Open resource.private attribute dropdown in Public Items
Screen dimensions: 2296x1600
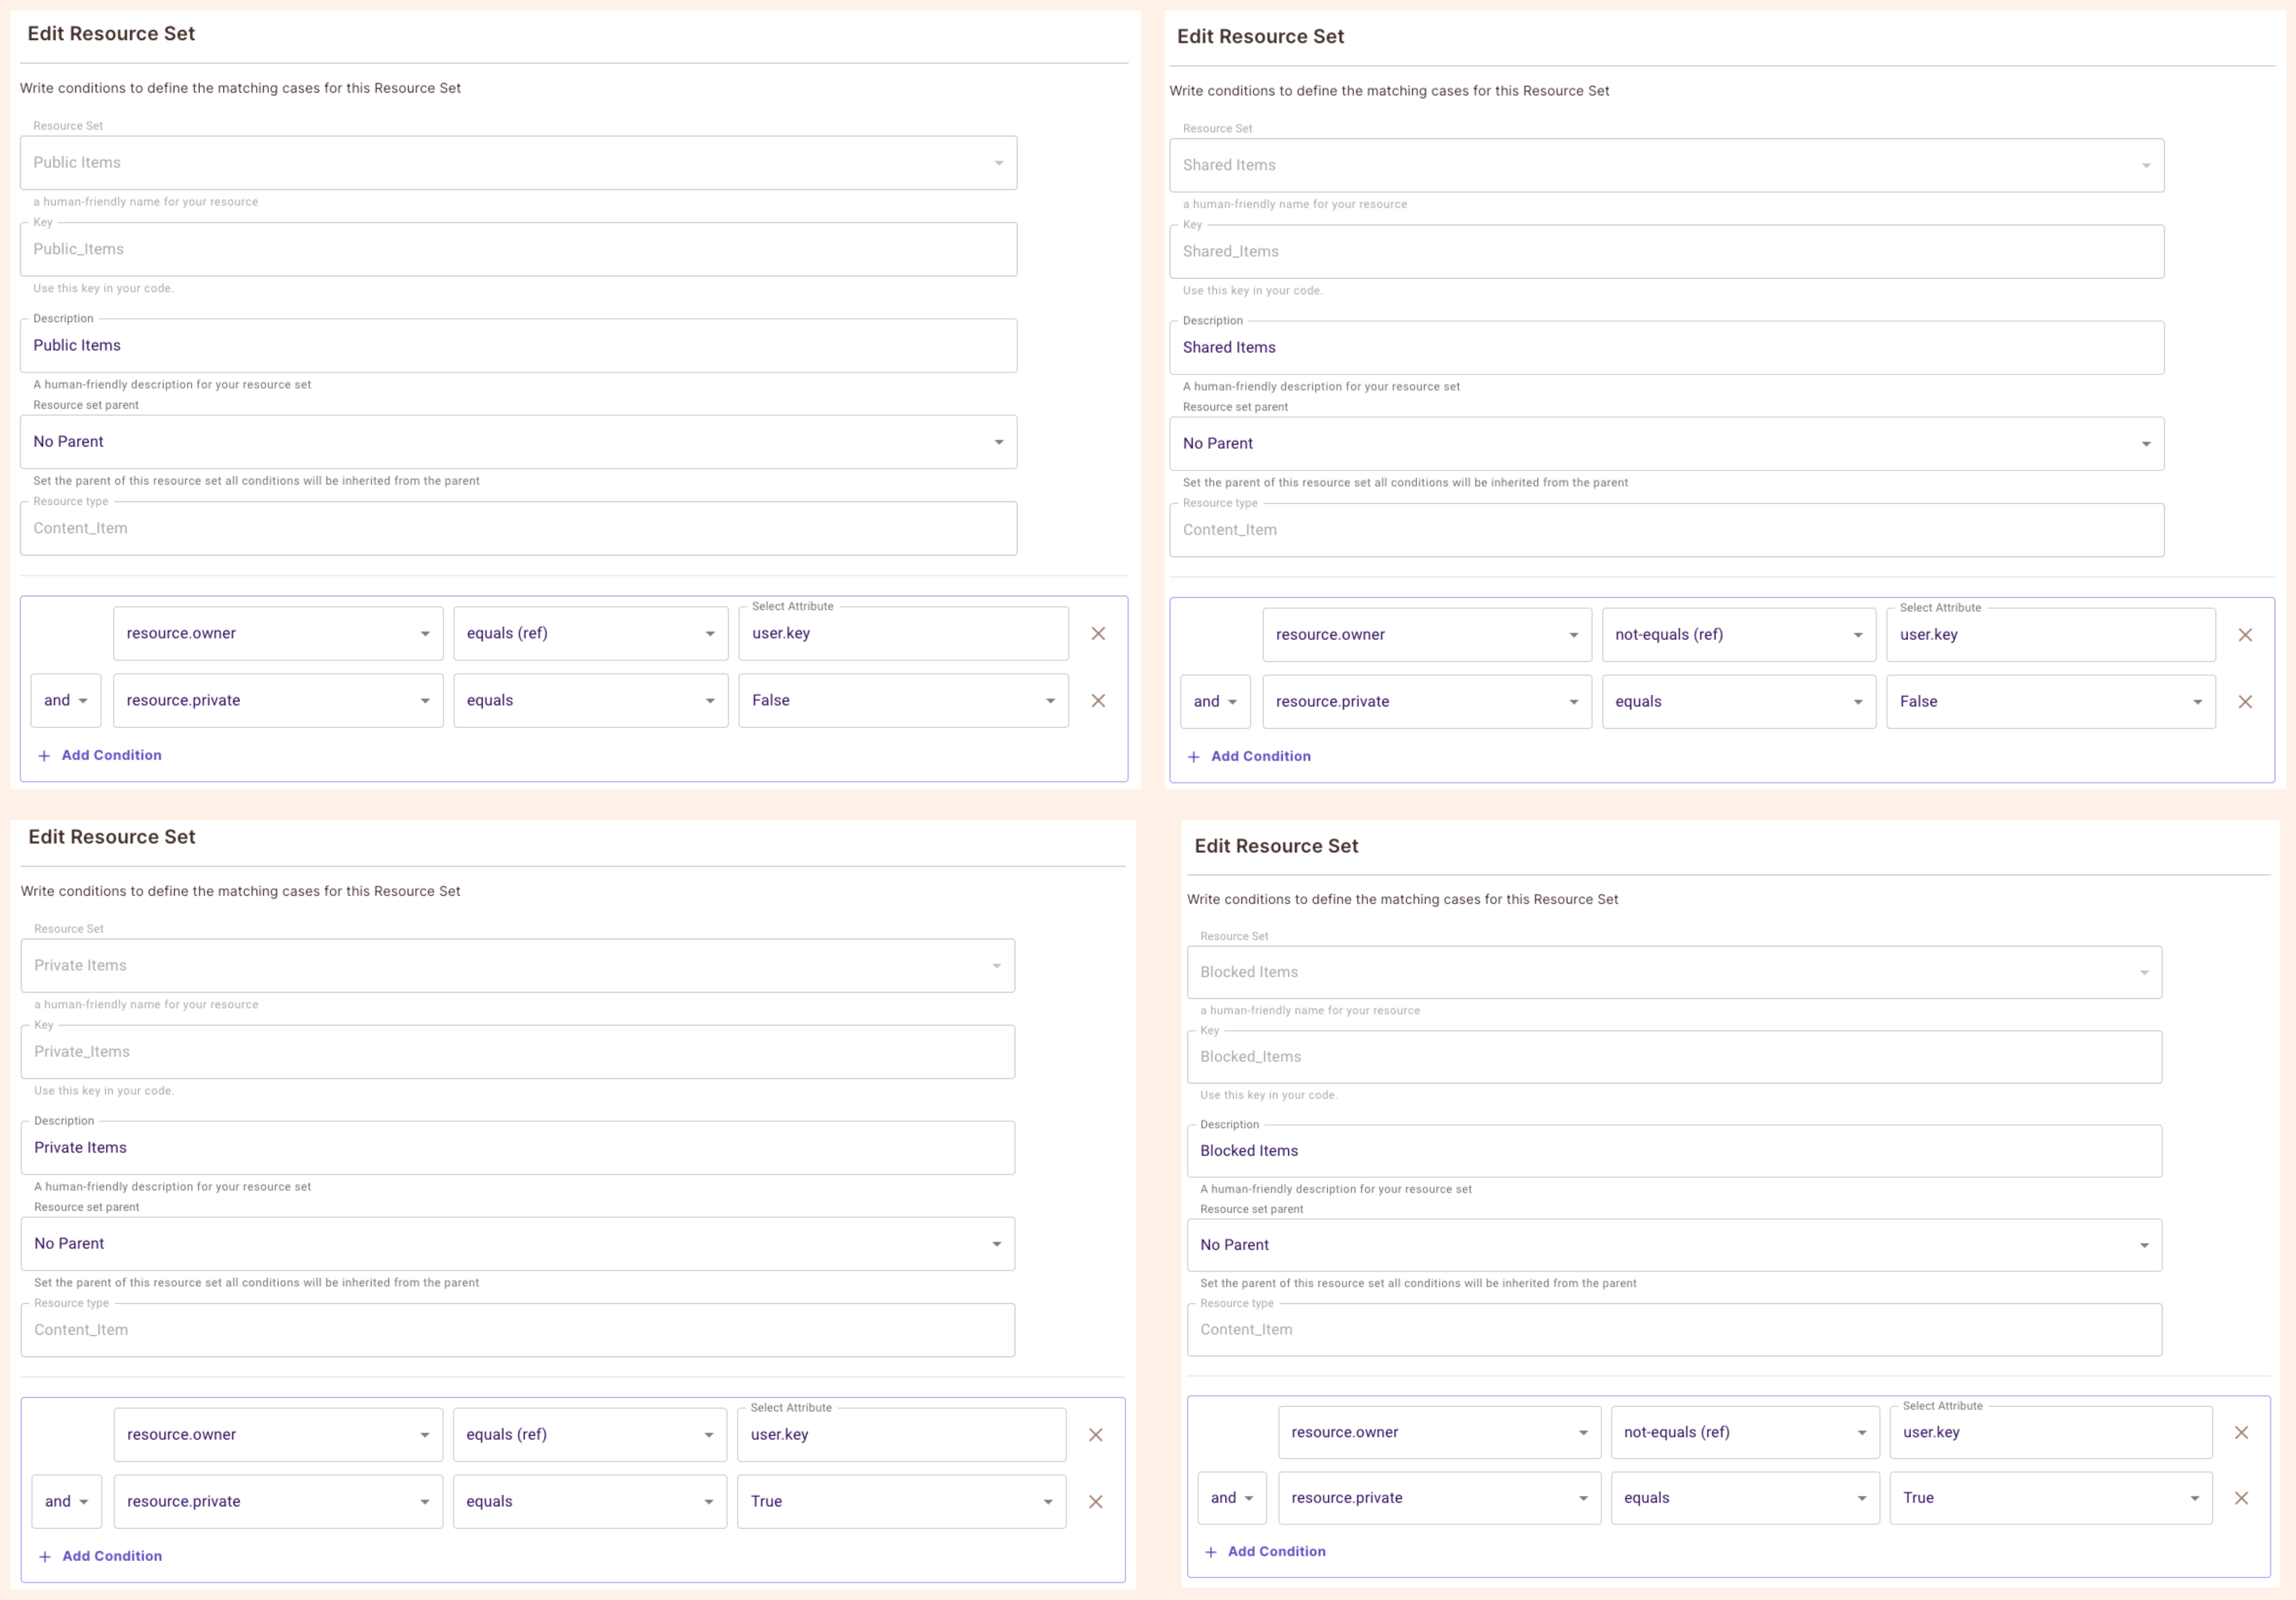(x=278, y=700)
